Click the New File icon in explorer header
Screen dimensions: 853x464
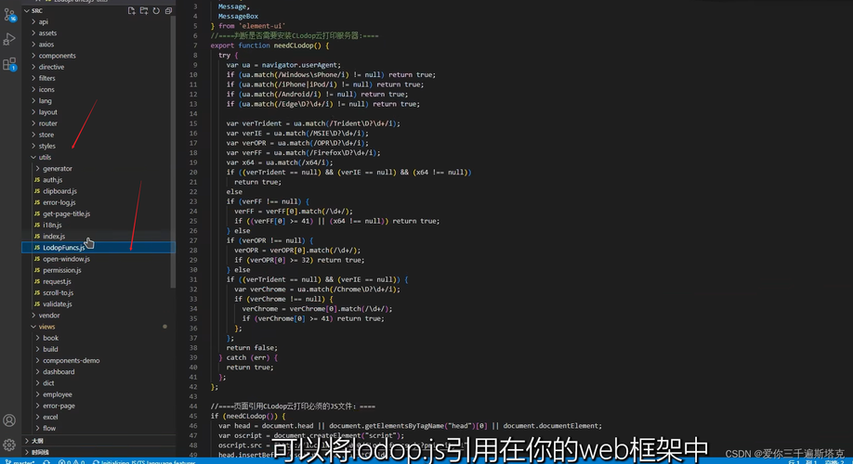pos(131,11)
